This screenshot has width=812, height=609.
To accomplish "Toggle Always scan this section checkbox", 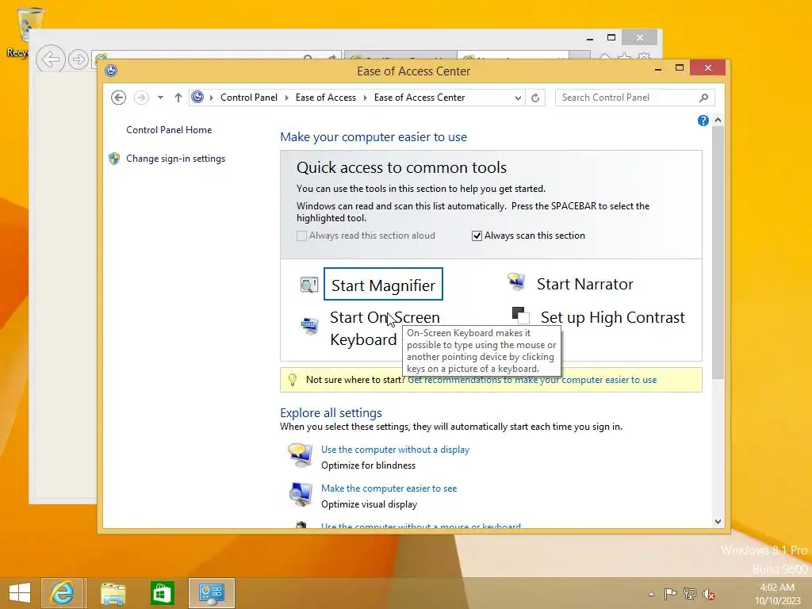I will (477, 236).
